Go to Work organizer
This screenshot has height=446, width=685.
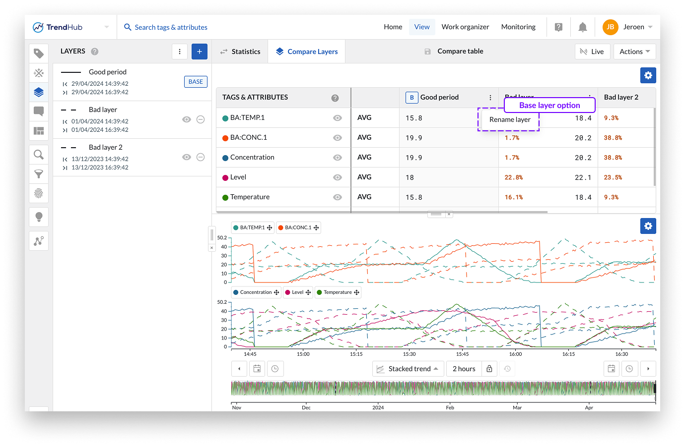click(465, 27)
